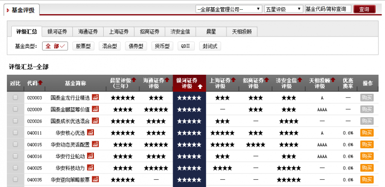385x187 pixels.
Task: Open the 五星评级 dropdown
Action: (284, 9)
